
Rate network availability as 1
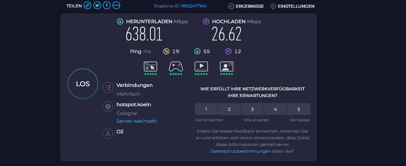pyautogui.click(x=206, y=109)
